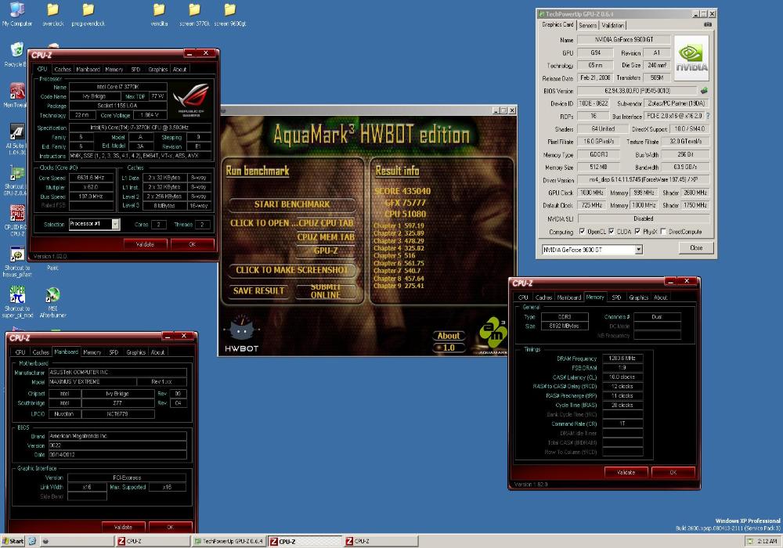Open the prog overclock desktop folder

click(88, 13)
